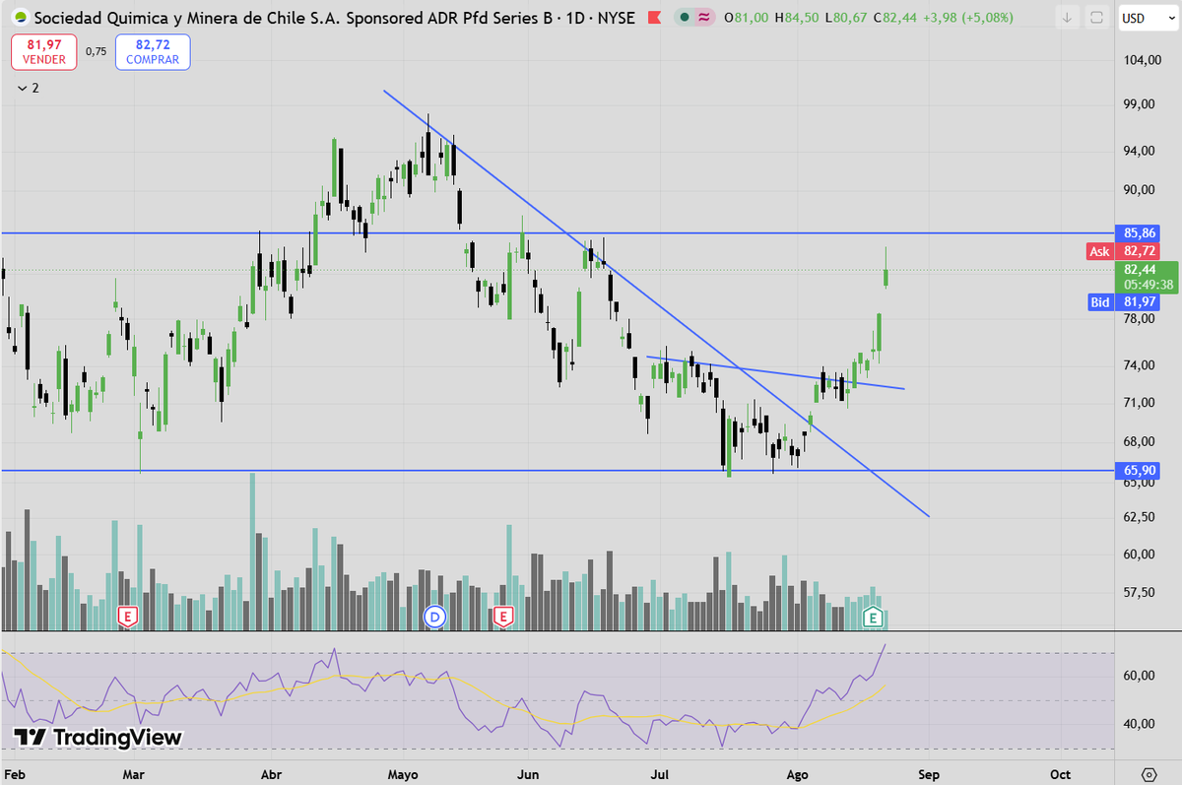
Task: Click the 65,90 price axis label
Action: coord(1139,471)
